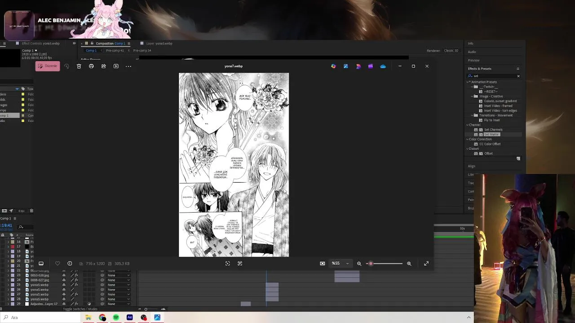Collapse the Color Correction category
This screenshot has width=575, height=323.
tap(468, 139)
